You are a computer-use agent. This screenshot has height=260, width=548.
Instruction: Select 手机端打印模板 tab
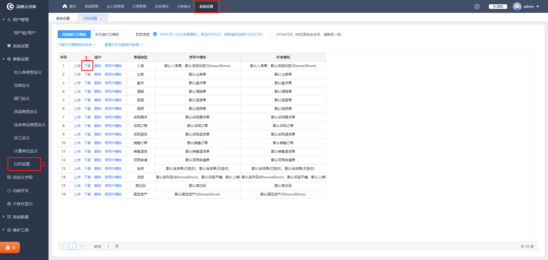[107, 34]
